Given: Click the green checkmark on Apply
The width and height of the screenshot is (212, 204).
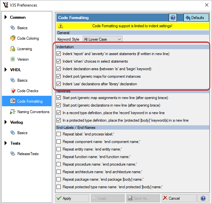Looking at the screenshot, I should [x=59, y=198].
